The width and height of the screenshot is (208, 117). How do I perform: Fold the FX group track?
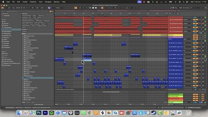point(169,39)
